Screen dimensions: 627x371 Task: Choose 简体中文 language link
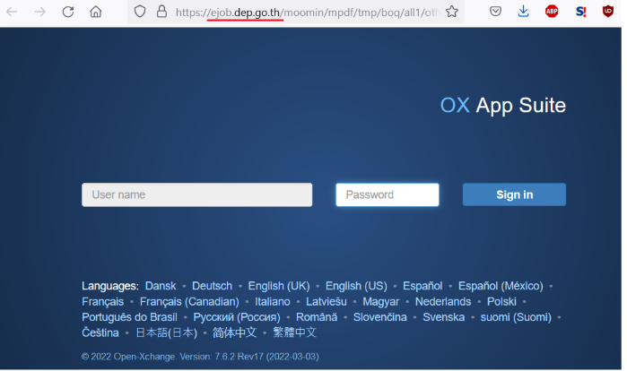[x=235, y=332]
